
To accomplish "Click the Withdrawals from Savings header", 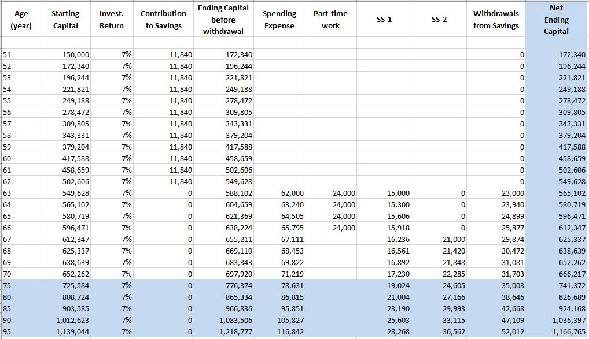I will point(496,20).
